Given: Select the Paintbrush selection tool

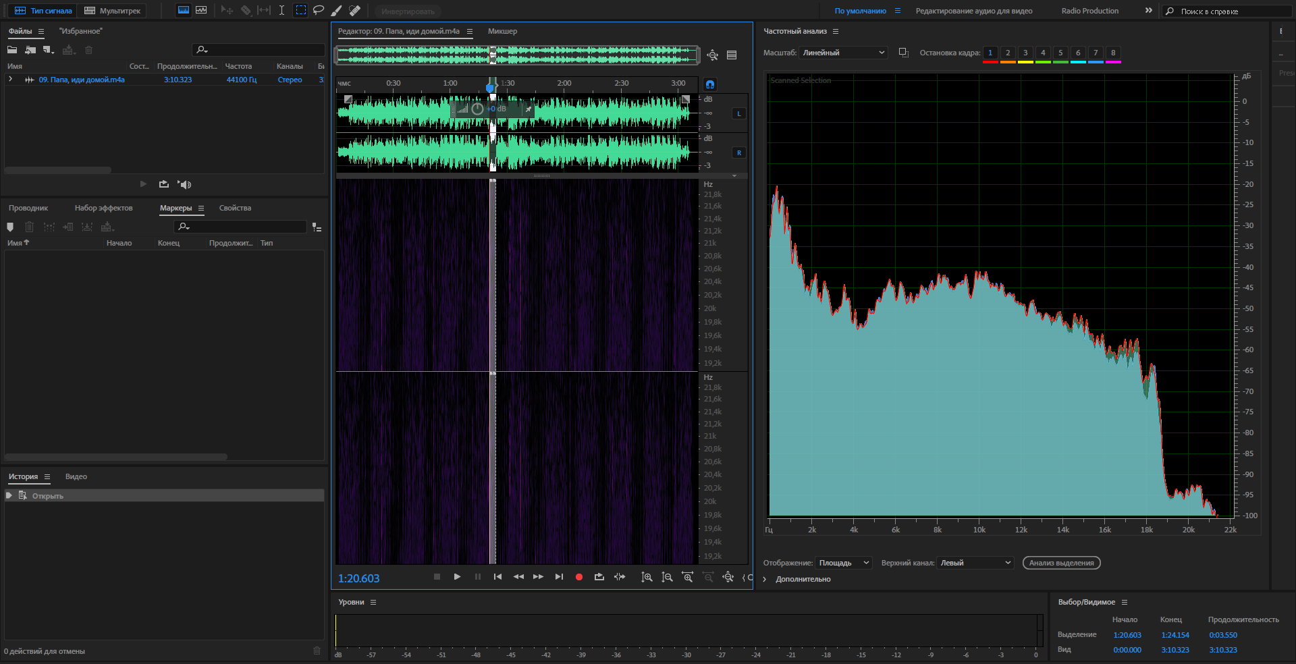Looking at the screenshot, I should 336,10.
